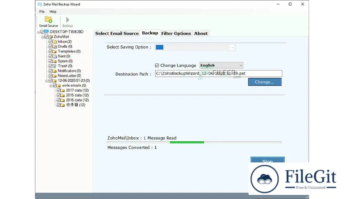The height and width of the screenshot is (199, 344).
Task: Uncheck the Inbox (2) checkbox
Action: click(51, 42)
